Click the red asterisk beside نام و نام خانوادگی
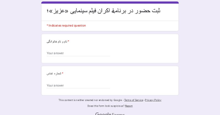The image size is (220, 115). point(68,41)
